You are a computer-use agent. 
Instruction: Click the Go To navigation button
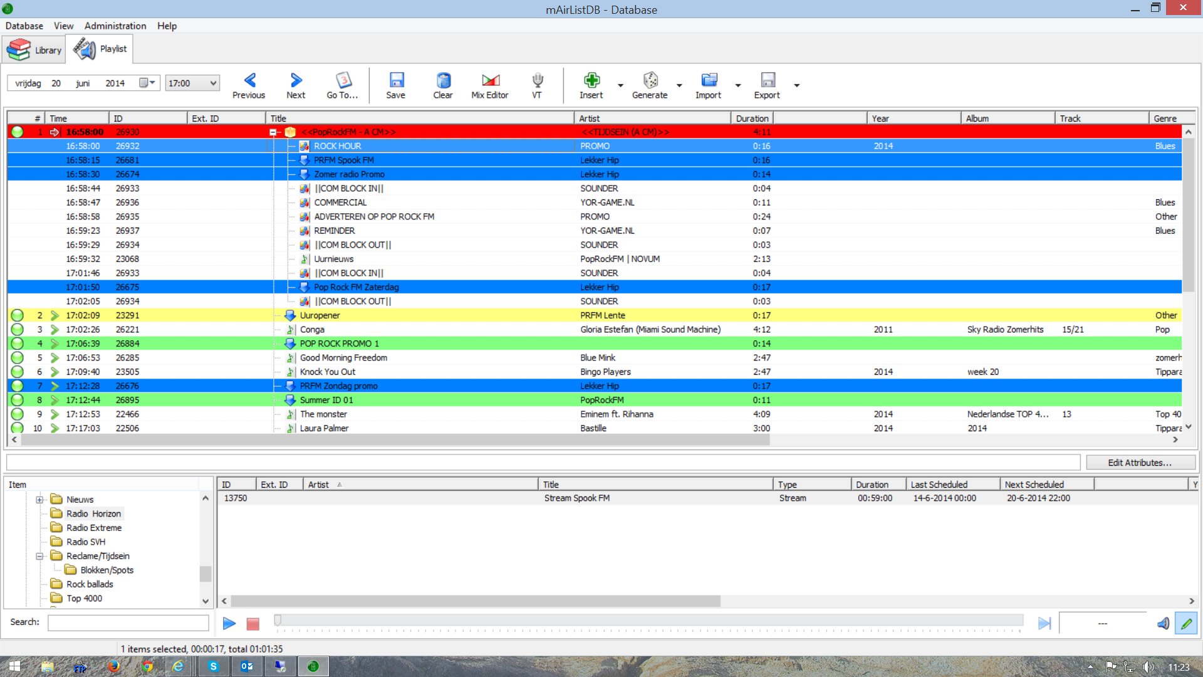342,85
